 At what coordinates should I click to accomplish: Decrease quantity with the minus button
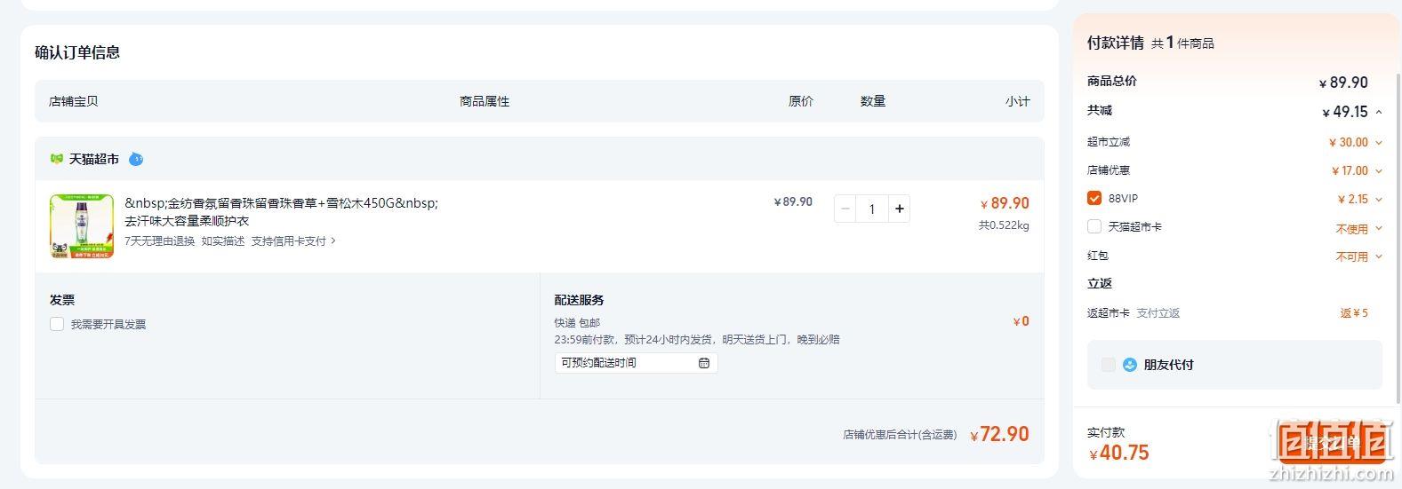tap(845, 209)
